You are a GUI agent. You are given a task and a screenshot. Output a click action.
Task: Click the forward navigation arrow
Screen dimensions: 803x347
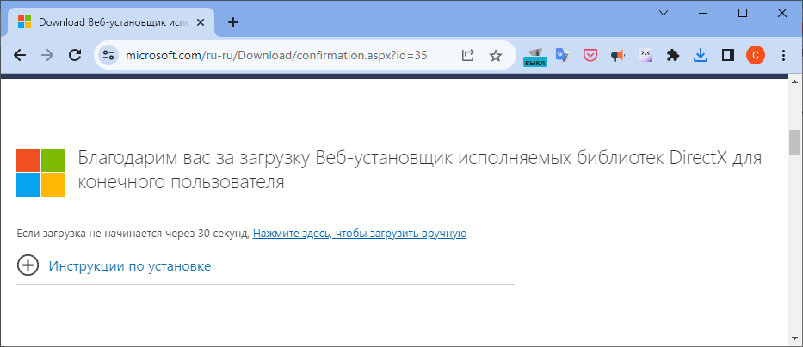coord(47,55)
